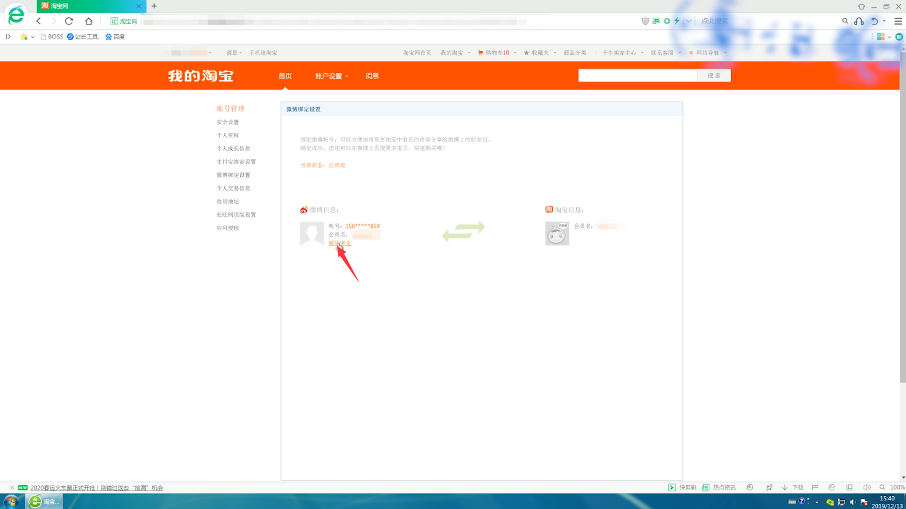This screenshot has width=906, height=509.
Task: Open 微博绑定设置 in sidebar
Action: click(233, 175)
